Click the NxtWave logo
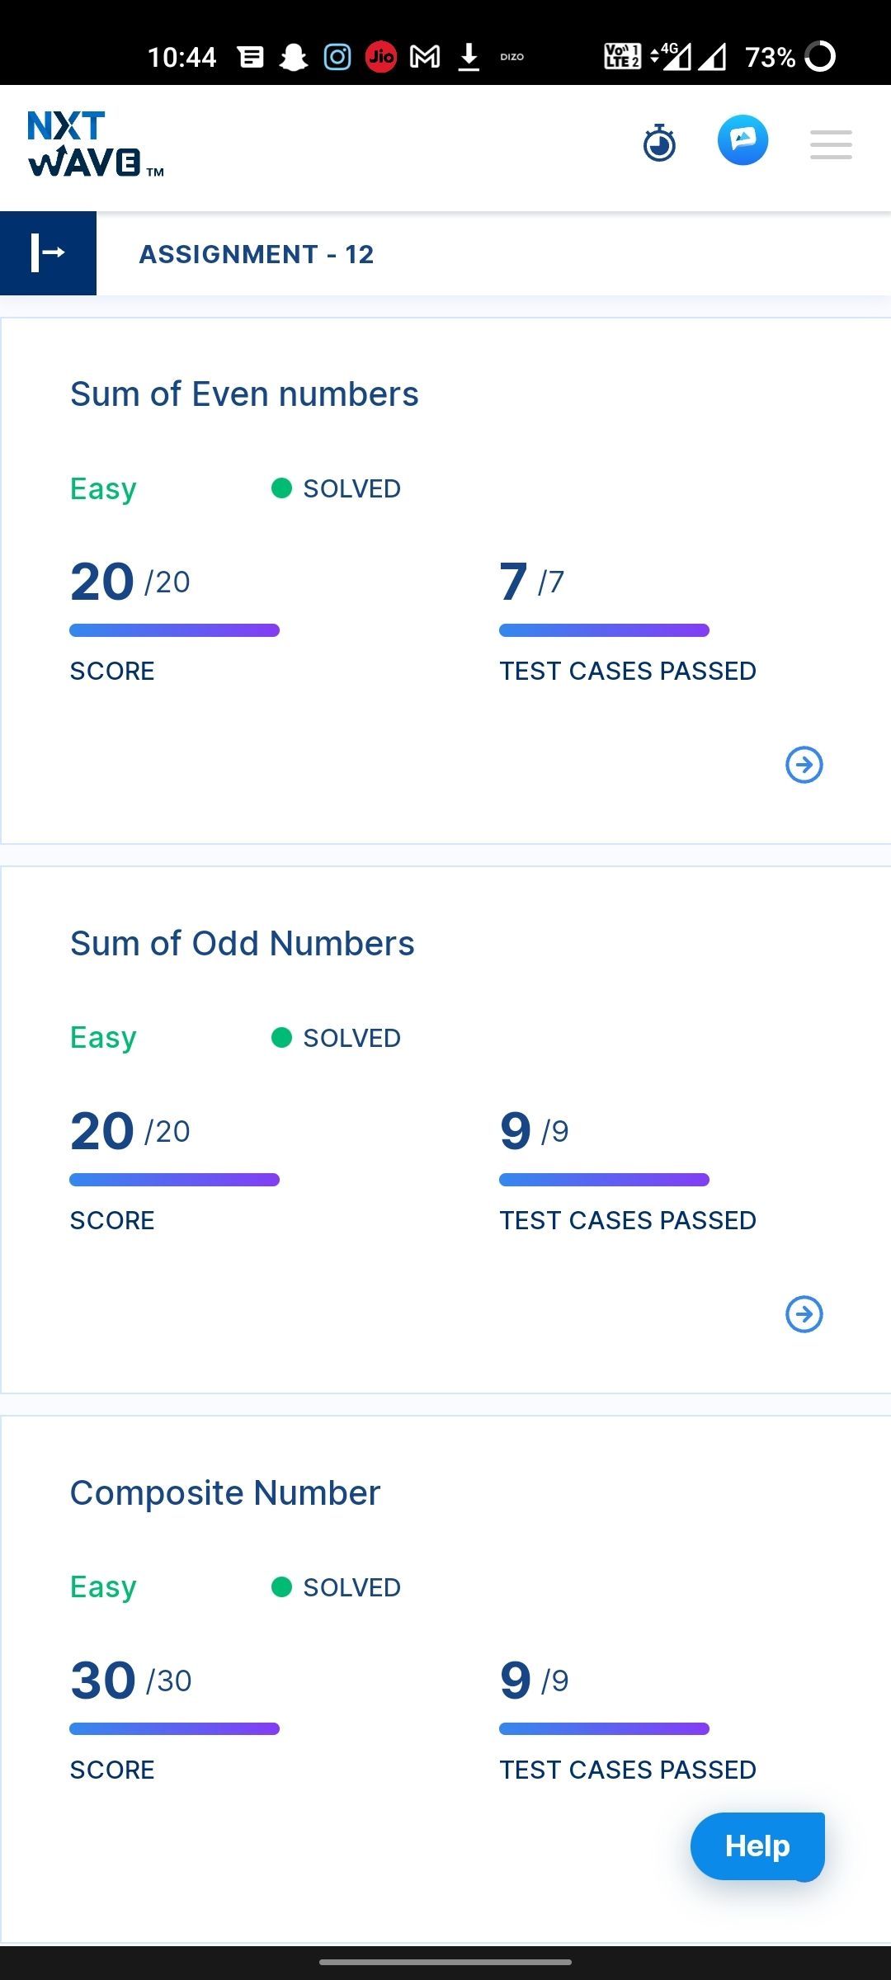This screenshot has height=1980, width=891. [96, 144]
